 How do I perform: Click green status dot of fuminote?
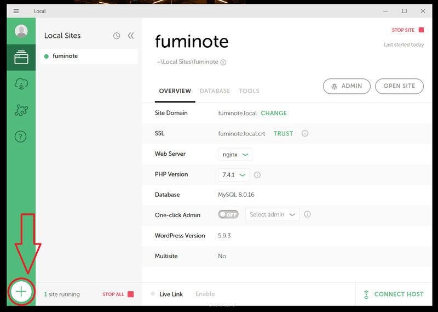click(x=47, y=56)
